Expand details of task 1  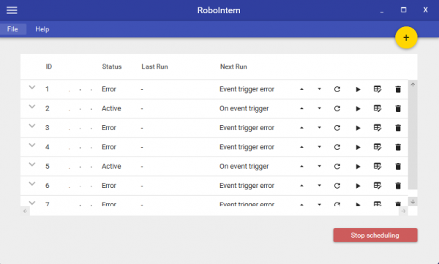tap(32, 87)
